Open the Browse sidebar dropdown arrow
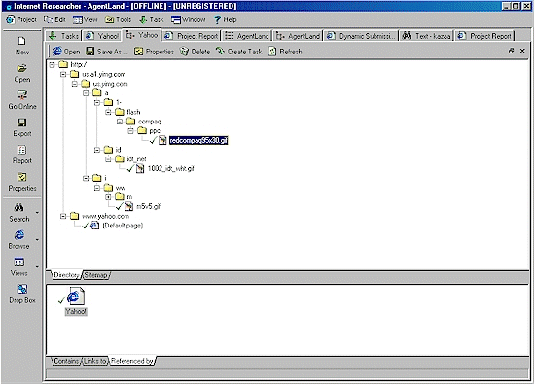Viewport: 535px width, 385px height. pyautogui.click(x=37, y=240)
